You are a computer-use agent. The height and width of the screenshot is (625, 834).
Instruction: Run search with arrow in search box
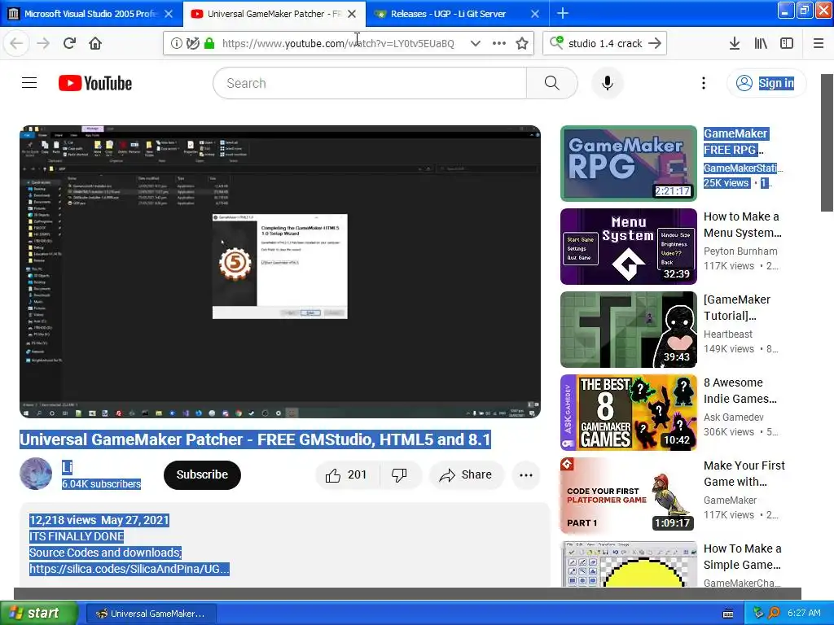pos(655,44)
